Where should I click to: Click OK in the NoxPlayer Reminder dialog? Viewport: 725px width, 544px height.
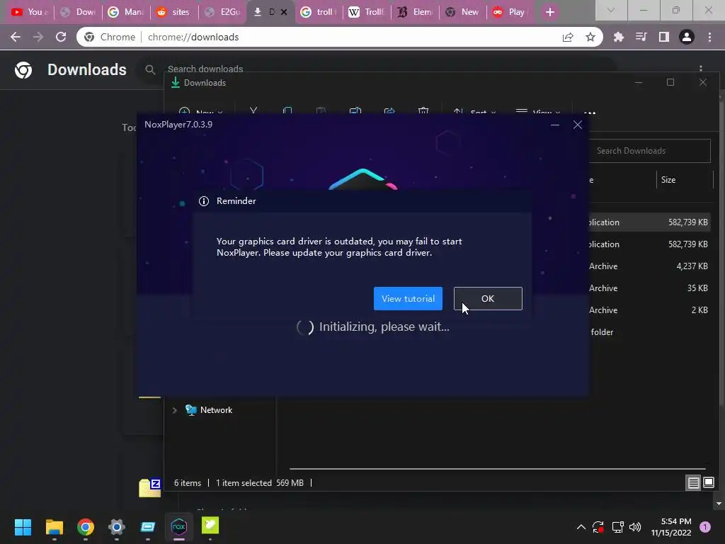click(x=488, y=298)
